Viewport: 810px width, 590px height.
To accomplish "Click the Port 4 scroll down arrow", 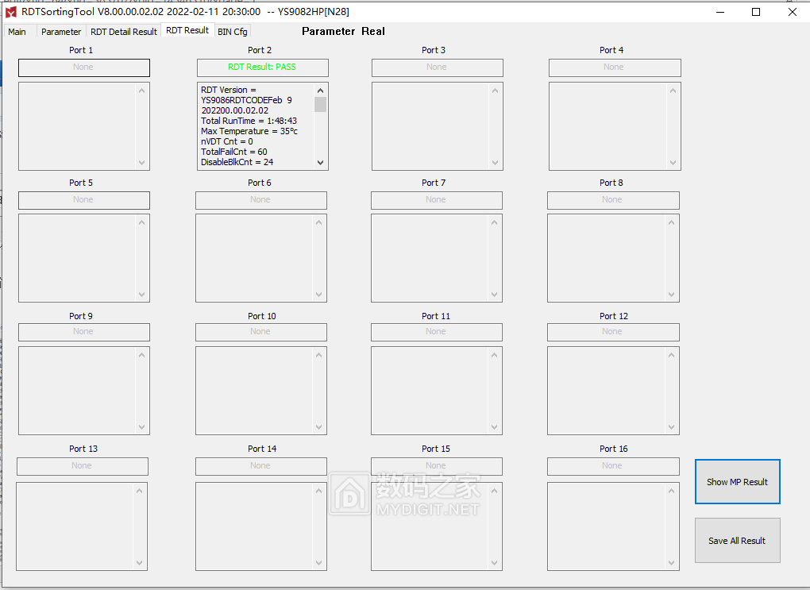I will (x=673, y=163).
